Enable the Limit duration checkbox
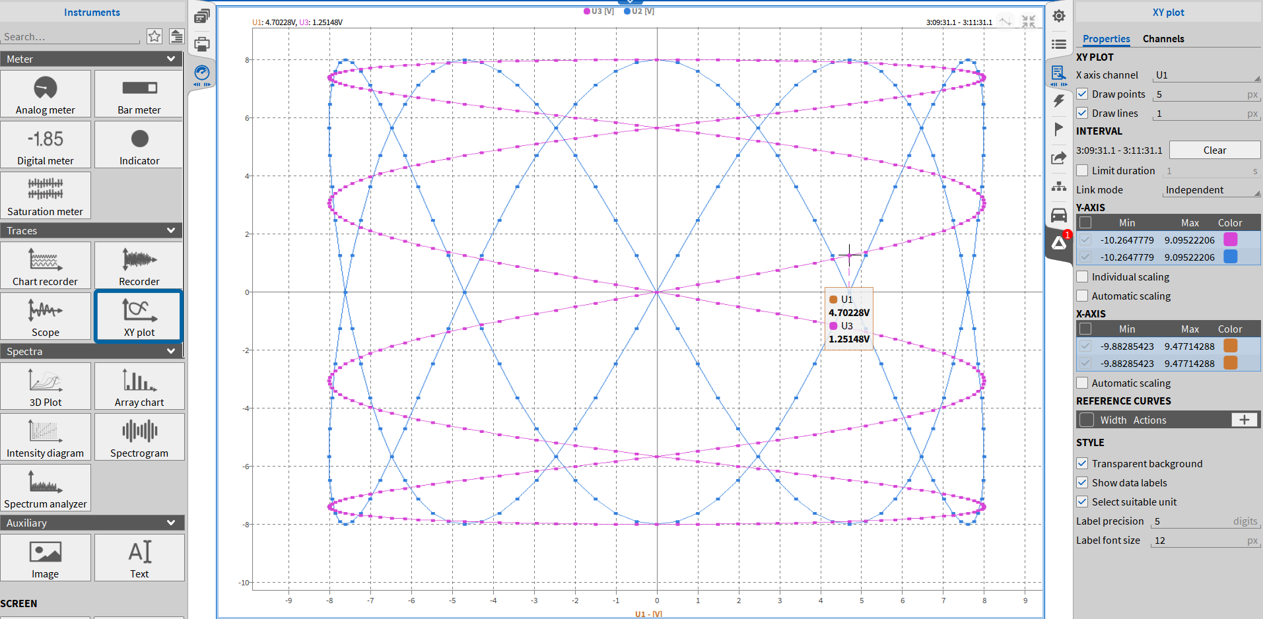 (x=1083, y=170)
